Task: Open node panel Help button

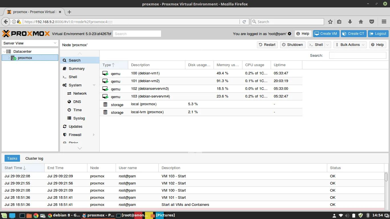Action: click(x=378, y=45)
